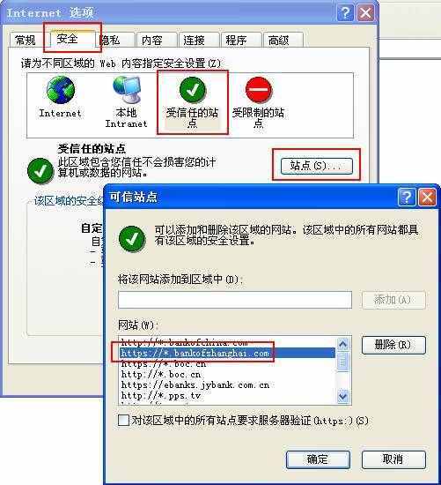Confirm with the 确定 button
The height and width of the screenshot is (485, 441).
[x=318, y=459]
